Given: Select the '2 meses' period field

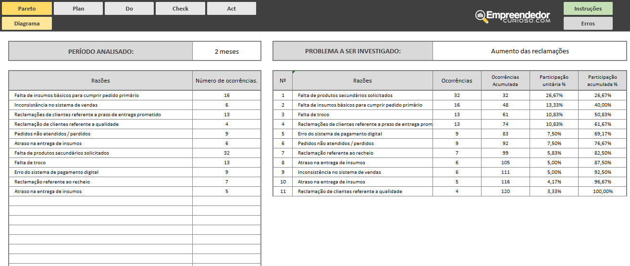Looking at the screenshot, I should click(227, 51).
